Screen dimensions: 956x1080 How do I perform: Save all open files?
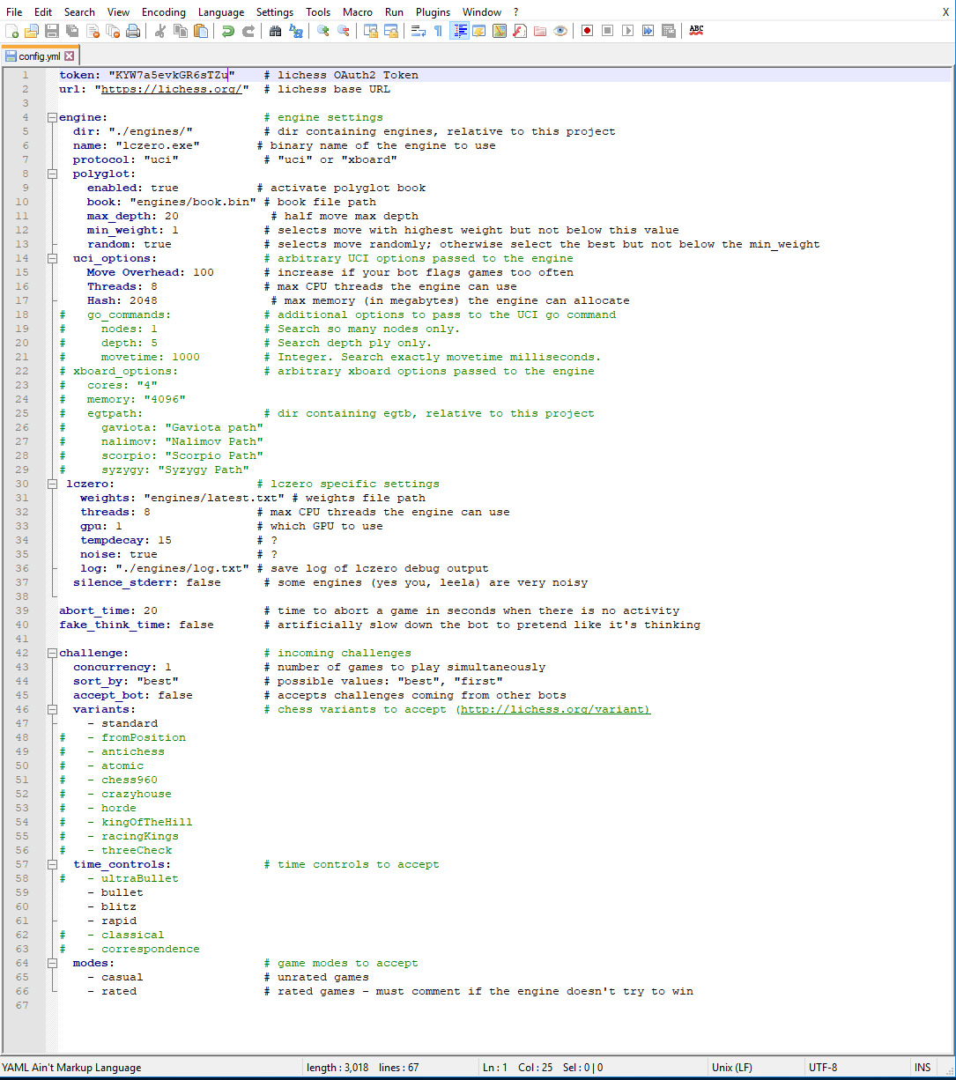(70, 31)
